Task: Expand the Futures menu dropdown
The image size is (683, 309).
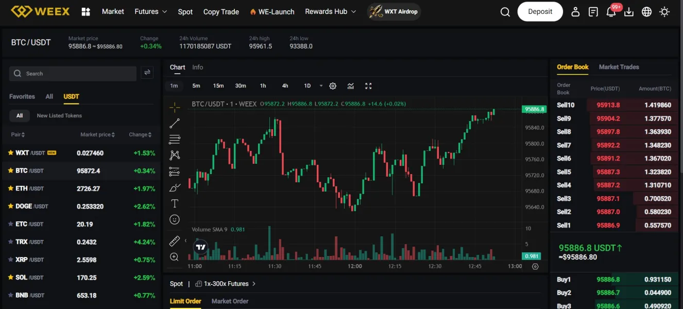Action: [x=150, y=11]
